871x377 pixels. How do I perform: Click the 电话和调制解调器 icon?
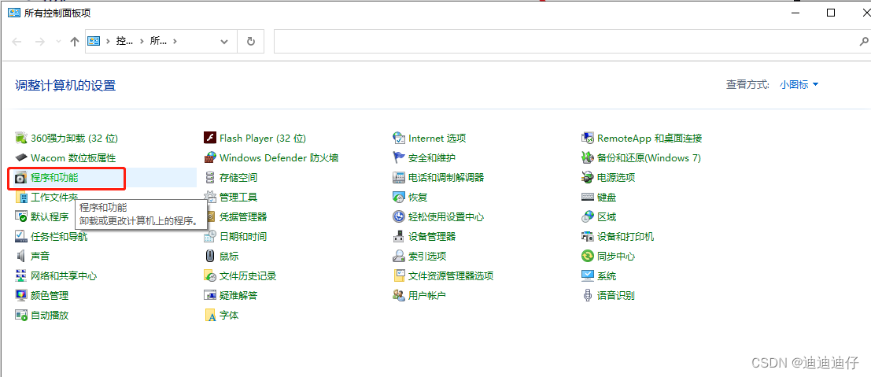399,178
